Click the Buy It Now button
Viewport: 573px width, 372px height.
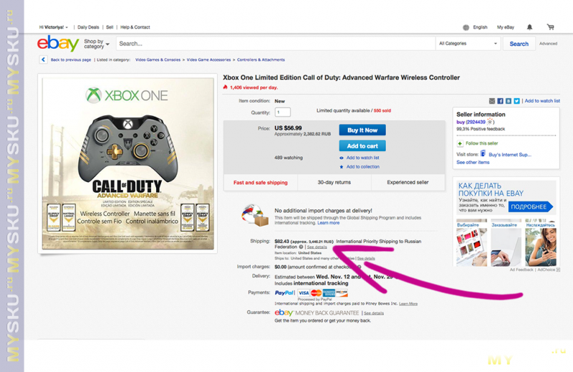pos(362,130)
